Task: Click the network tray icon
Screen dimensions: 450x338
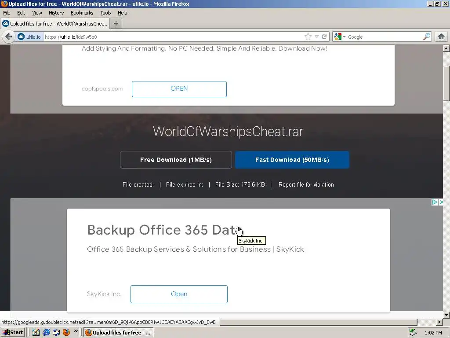Action: [x=413, y=333]
